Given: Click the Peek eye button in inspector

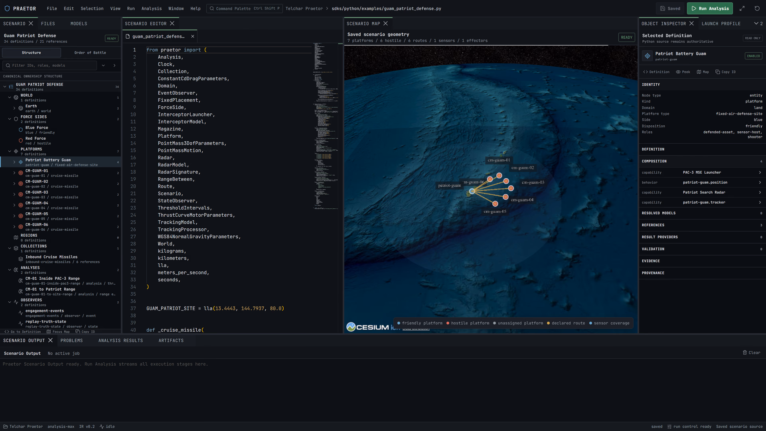Looking at the screenshot, I should coord(683,72).
